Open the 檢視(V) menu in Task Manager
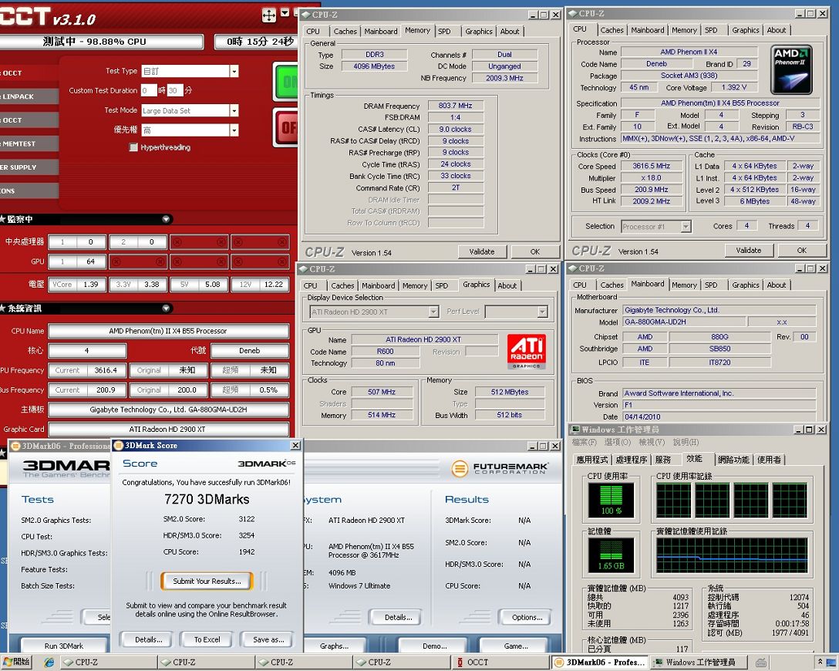 (652, 443)
